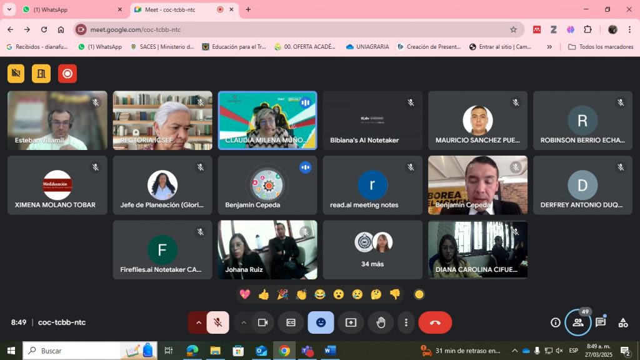
Task: Unmute the microphone
Action: tap(217, 322)
